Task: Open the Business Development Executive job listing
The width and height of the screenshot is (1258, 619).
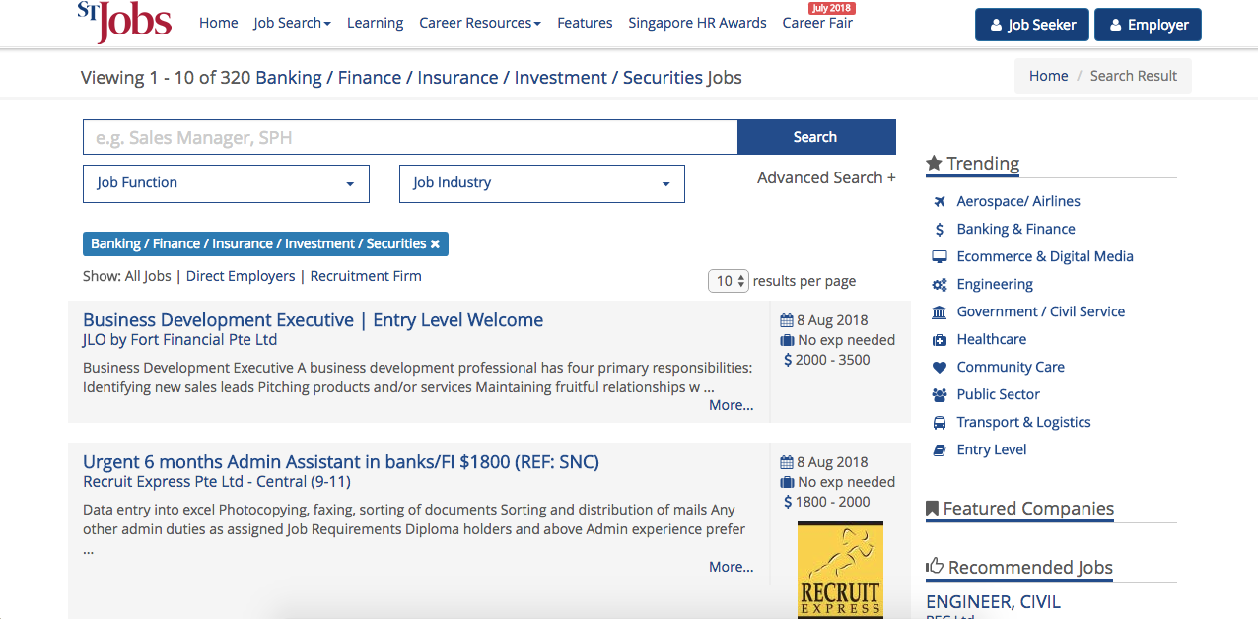Action: pyautogui.click(x=313, y=320)
